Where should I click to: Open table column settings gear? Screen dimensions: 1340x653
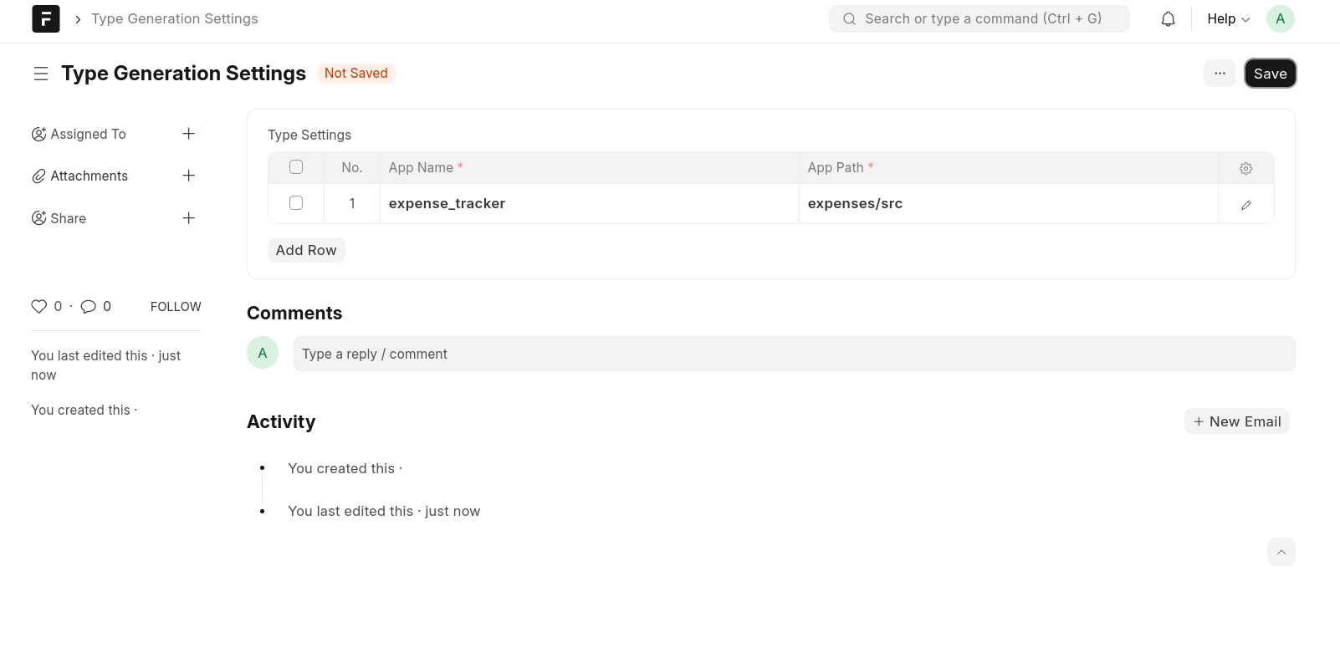[1245, 168]
